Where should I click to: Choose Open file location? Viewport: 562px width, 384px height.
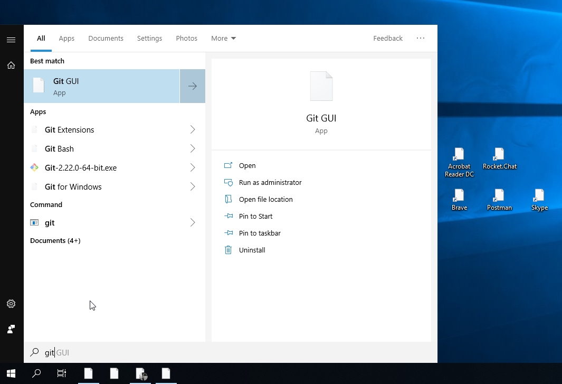pos(266,199)
